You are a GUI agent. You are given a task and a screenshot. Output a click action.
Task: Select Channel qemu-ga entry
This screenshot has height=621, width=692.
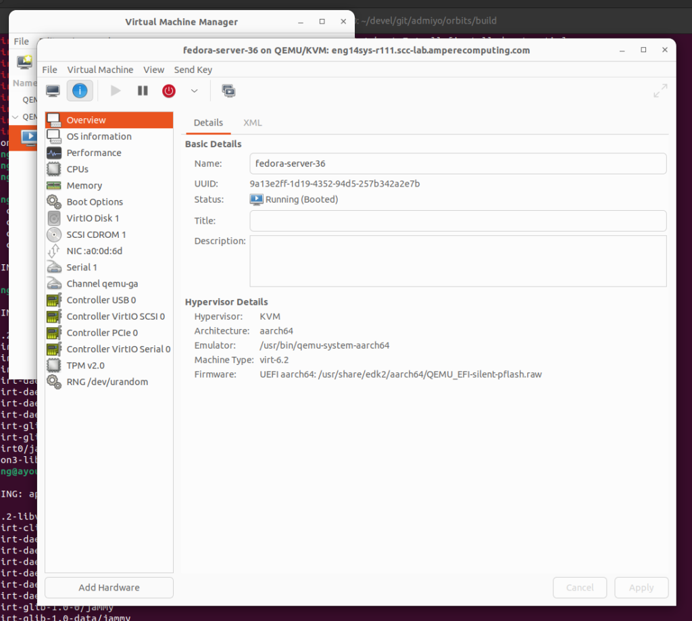(109, 283)
